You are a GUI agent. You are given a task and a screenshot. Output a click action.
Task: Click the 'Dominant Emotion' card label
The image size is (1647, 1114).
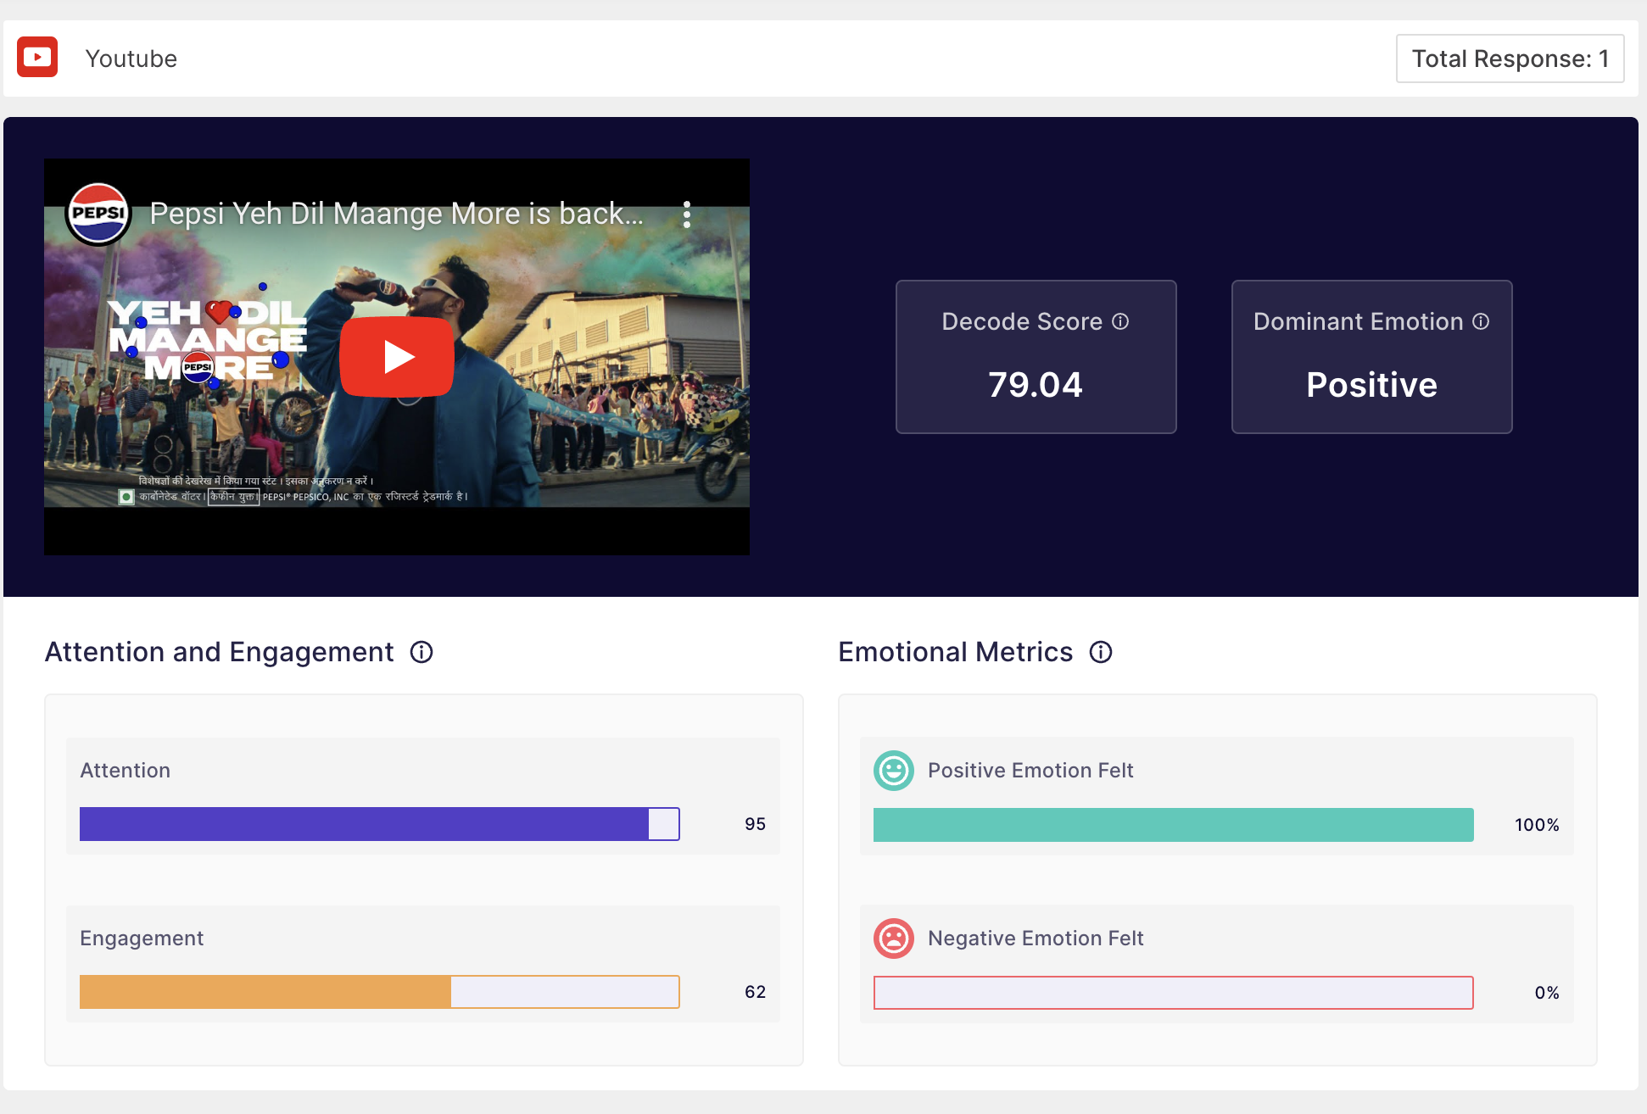click(x=1358, y=321)
